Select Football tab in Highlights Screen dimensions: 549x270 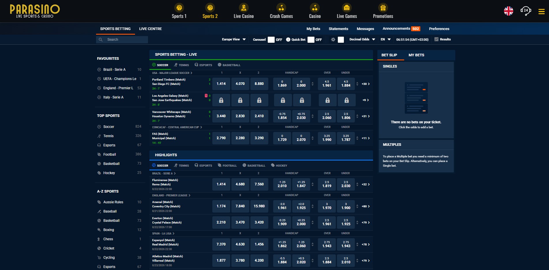[227, 165]
